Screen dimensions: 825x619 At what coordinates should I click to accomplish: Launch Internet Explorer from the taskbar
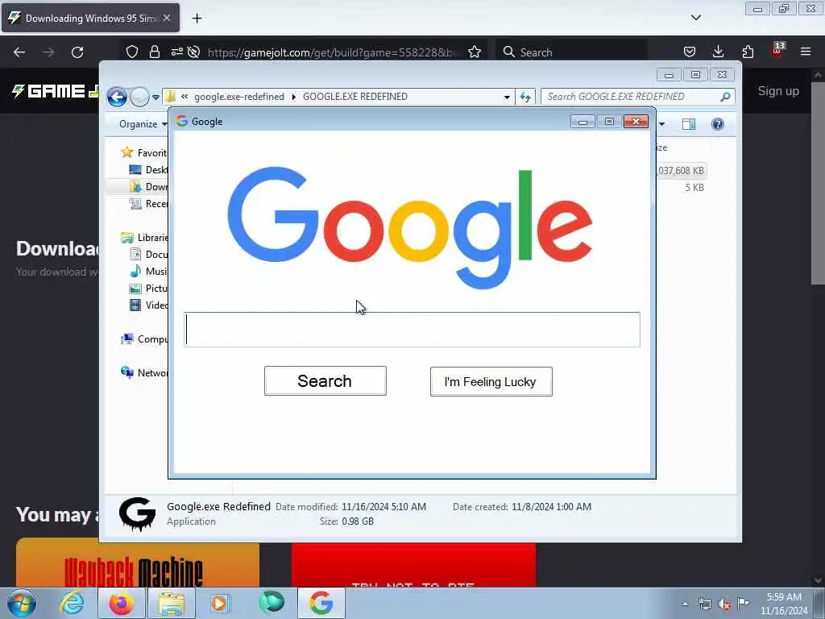[72, 603]
